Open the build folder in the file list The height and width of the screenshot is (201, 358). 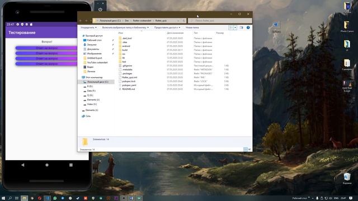point(125,50)
